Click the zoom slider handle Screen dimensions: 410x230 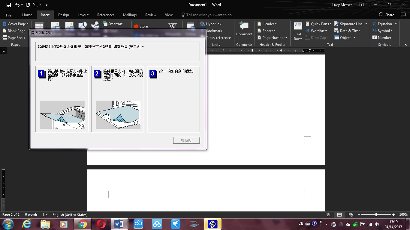pos(376,214)
